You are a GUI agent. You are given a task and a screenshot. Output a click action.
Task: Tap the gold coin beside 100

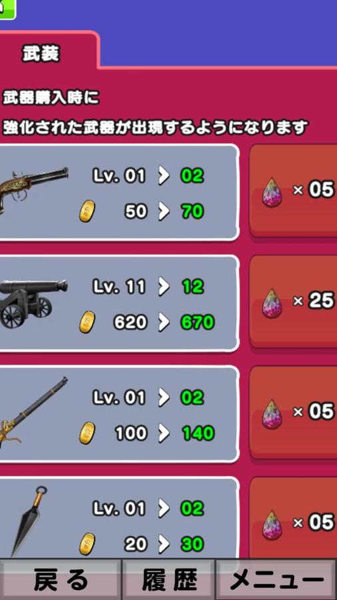point(87,433)
